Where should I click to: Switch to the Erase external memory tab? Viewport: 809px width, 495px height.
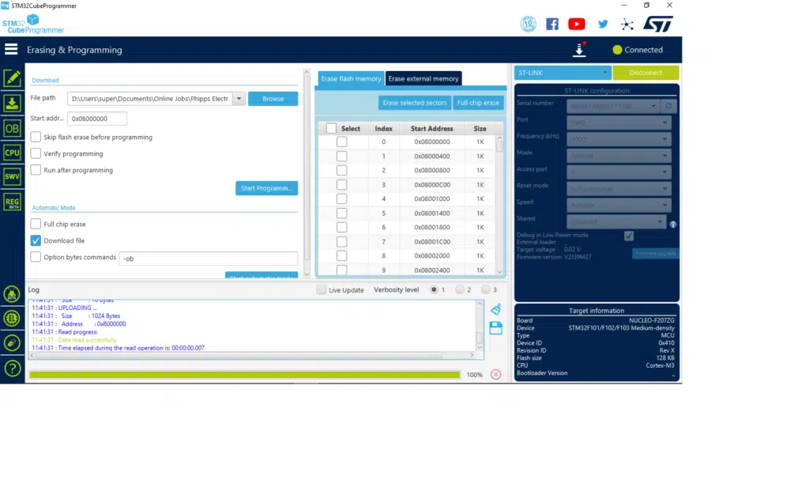pos(423,78)
